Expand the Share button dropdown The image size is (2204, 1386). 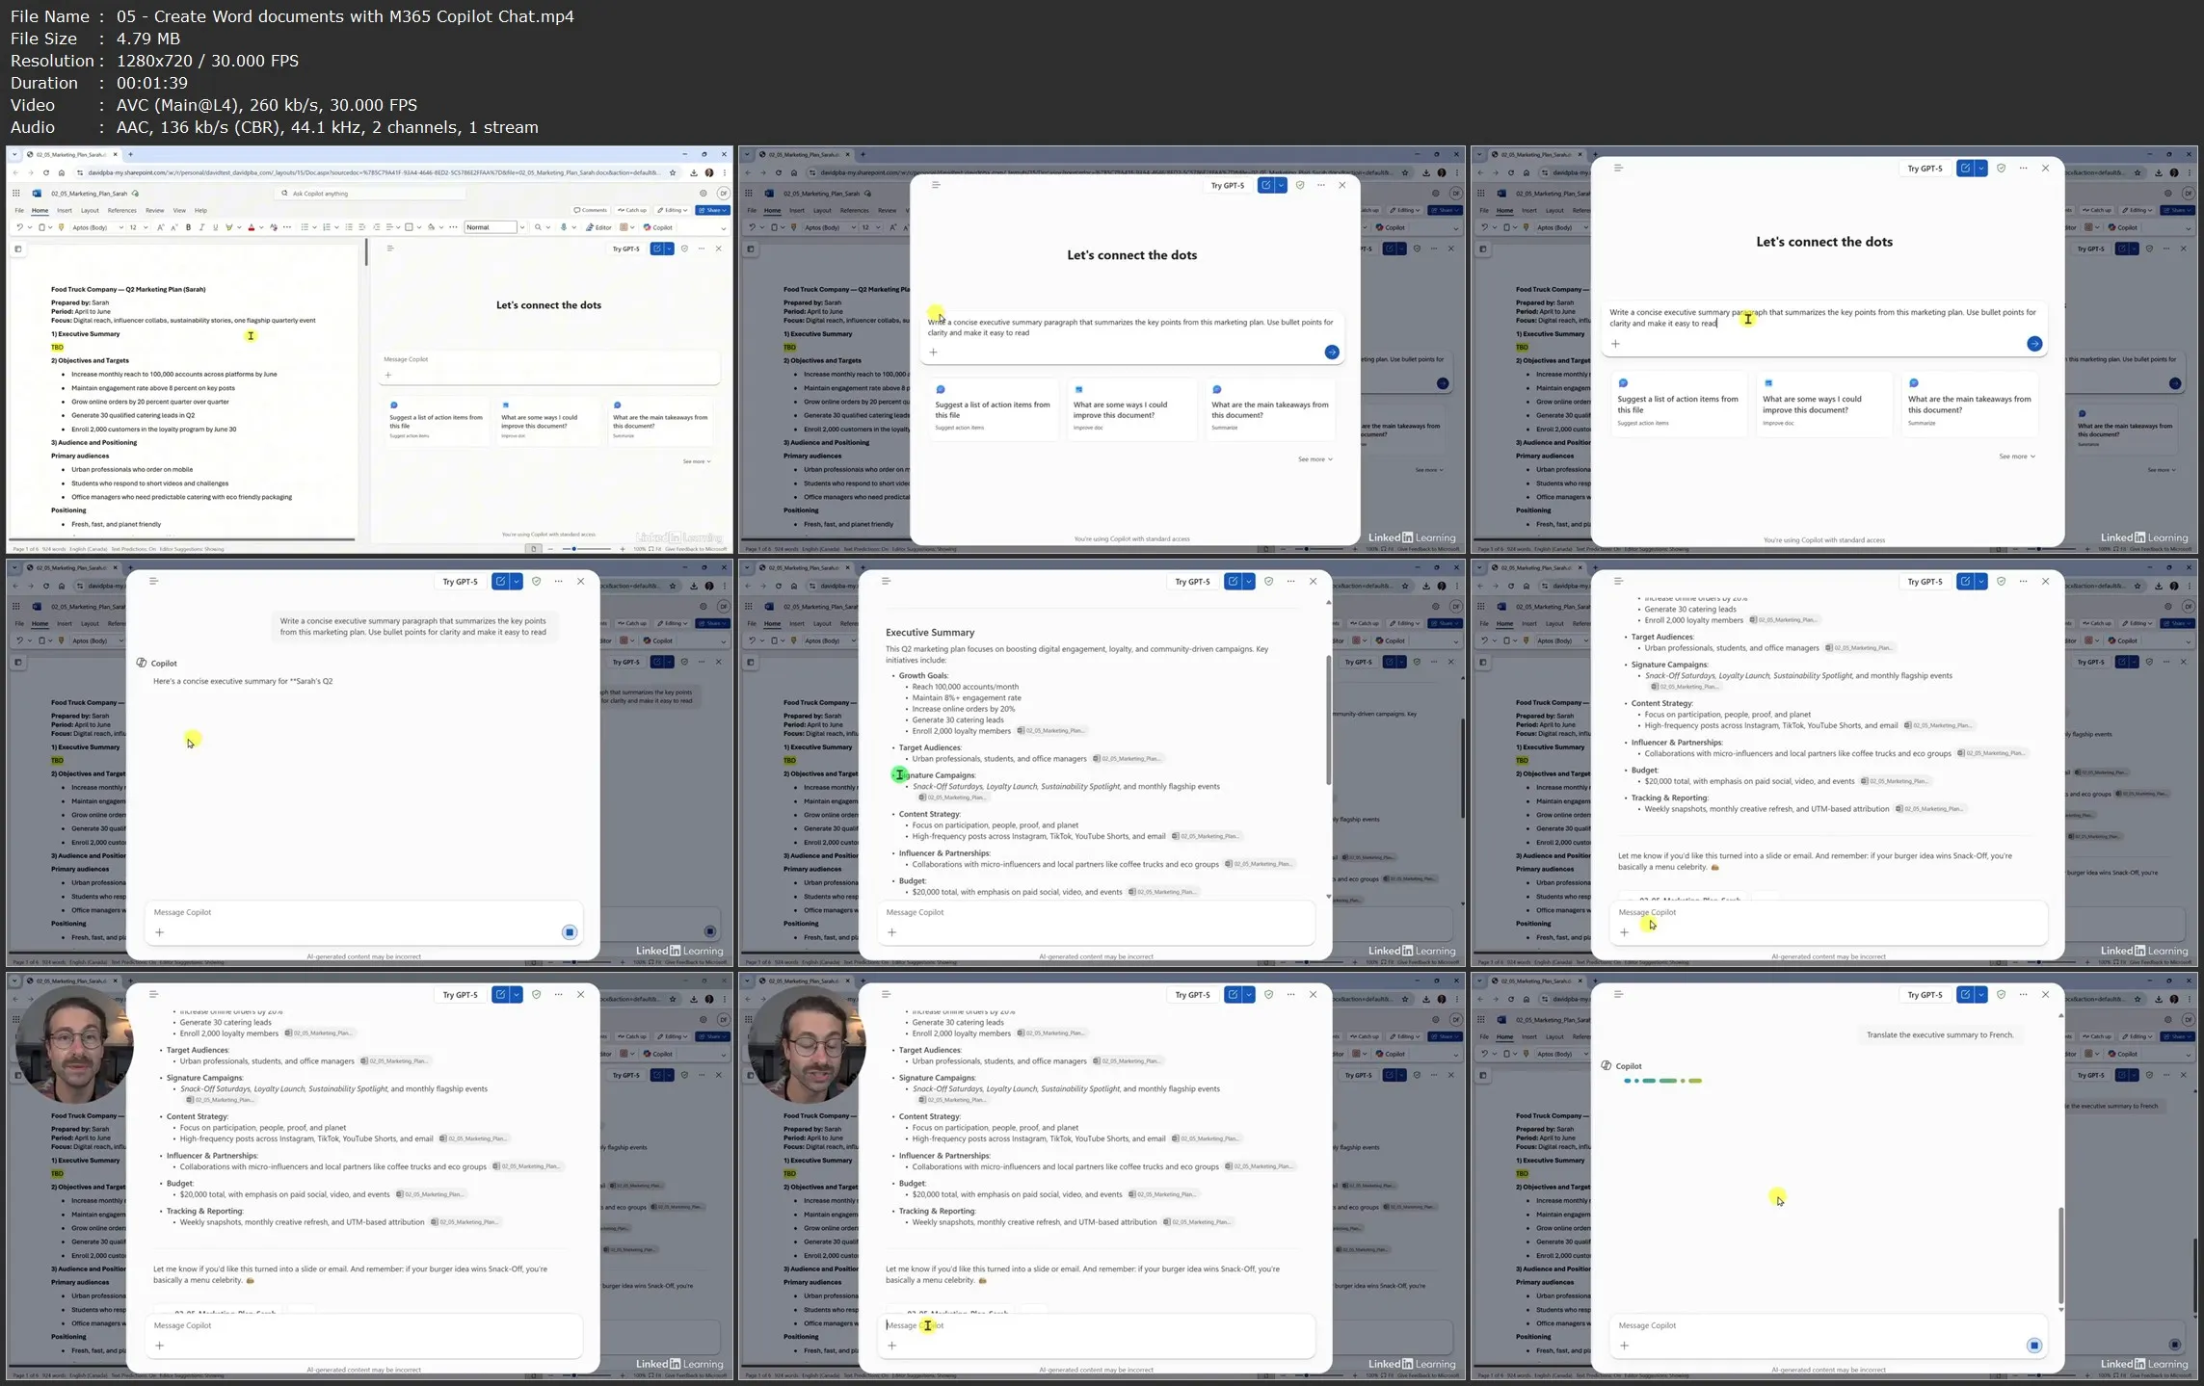click(x=724, y=210)
